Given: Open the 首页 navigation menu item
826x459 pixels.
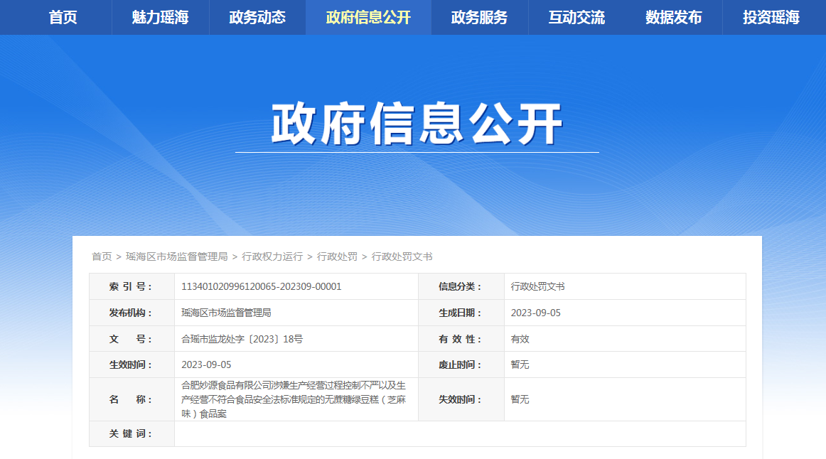Looking at the screenshot, I should (63, 18).
